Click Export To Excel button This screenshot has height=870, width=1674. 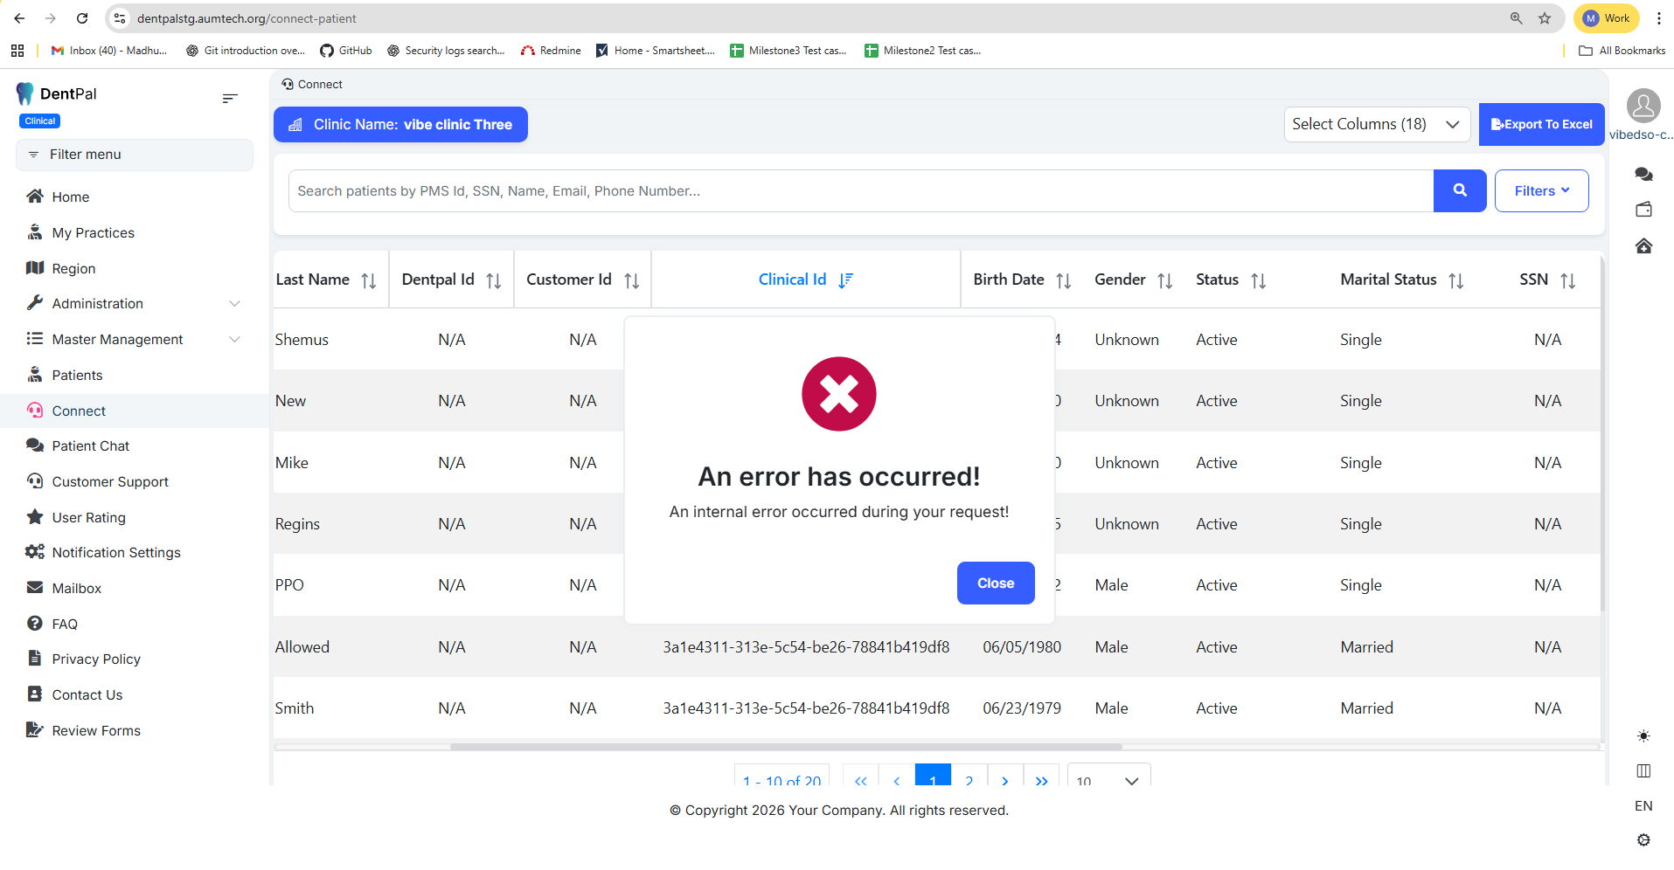[x=1541, y=124]
